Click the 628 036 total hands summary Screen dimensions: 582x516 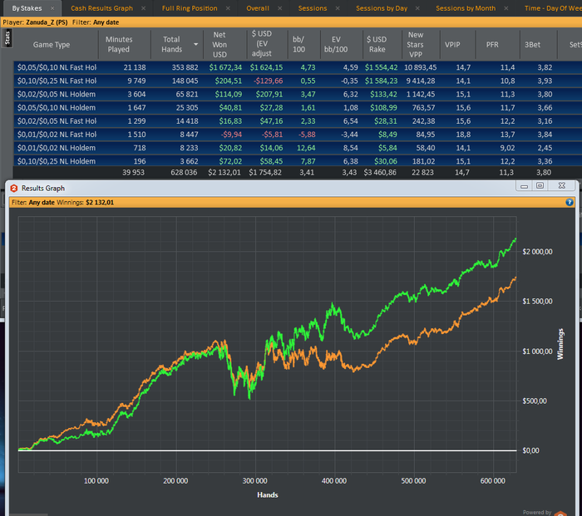point(184,173)
